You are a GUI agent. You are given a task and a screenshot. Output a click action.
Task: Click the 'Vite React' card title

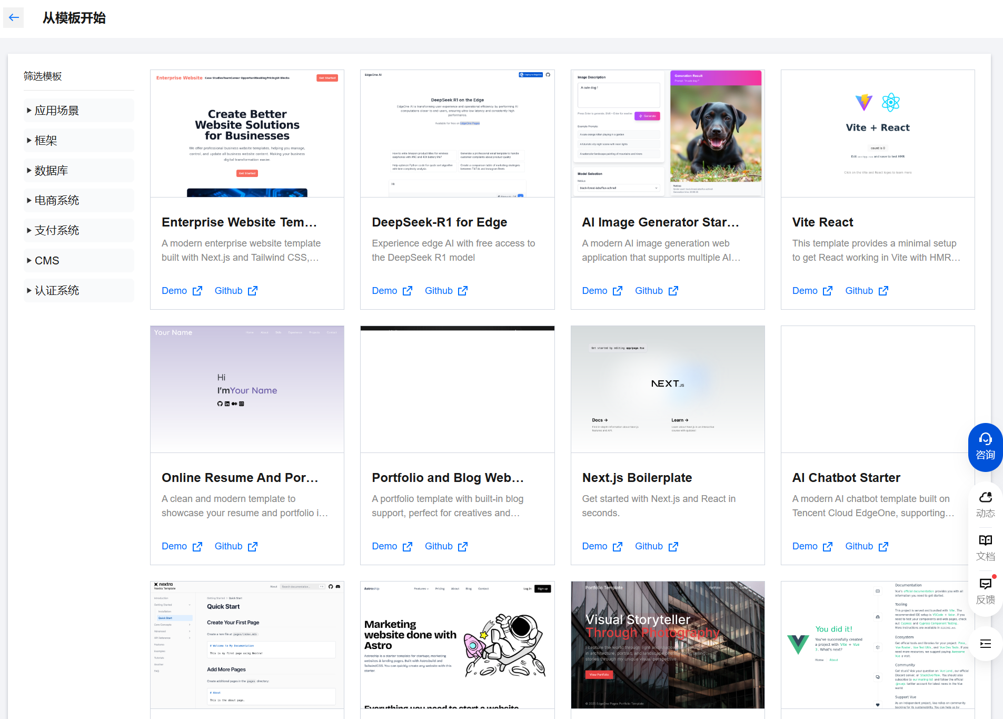click(x=822, y=222)
